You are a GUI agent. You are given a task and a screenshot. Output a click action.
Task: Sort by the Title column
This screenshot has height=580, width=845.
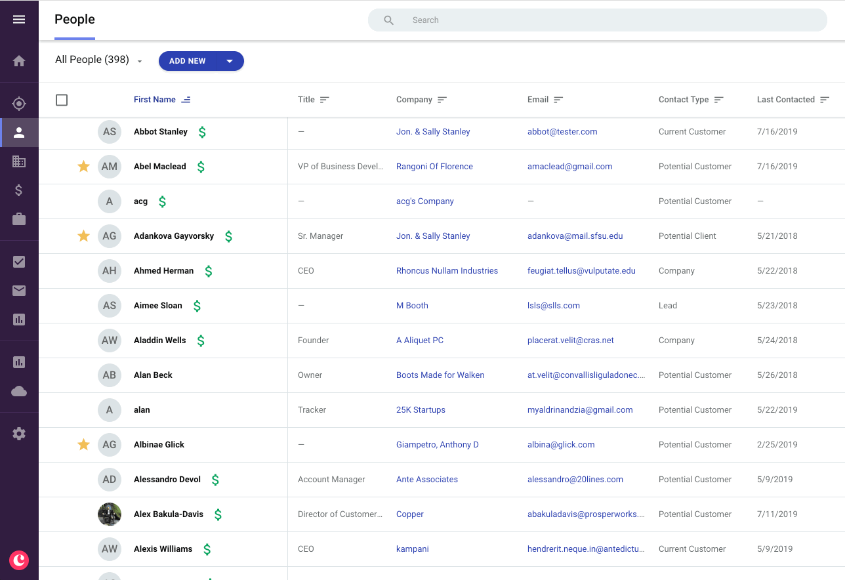click(314, 100)
